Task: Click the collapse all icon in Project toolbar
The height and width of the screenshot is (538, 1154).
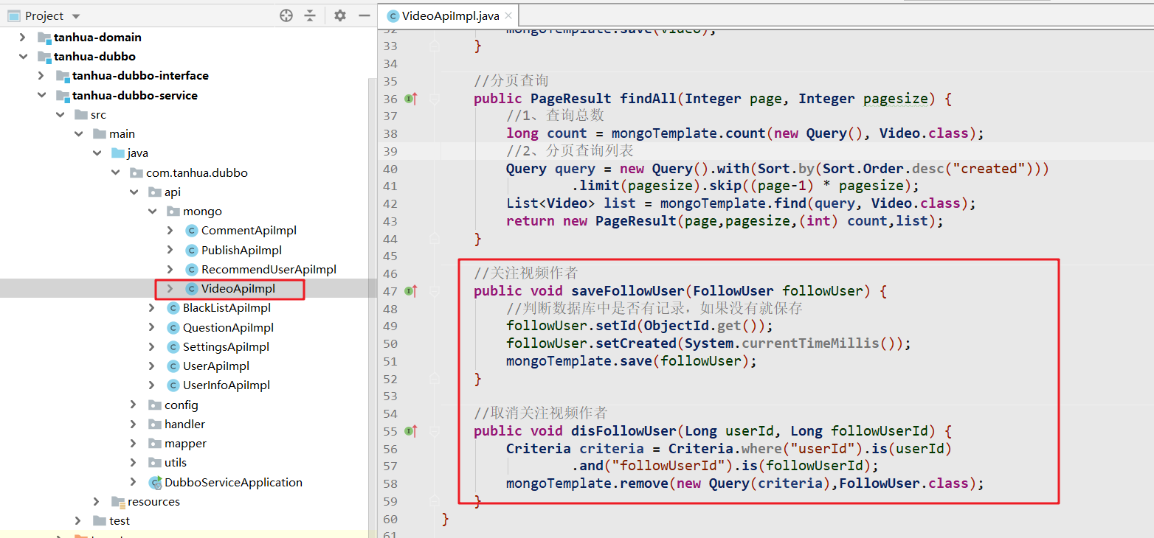Action: 310,15
